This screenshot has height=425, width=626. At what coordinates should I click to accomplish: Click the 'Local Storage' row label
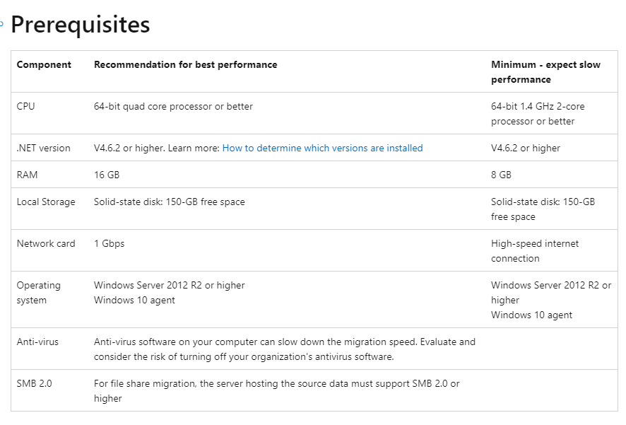coord(46,202)
